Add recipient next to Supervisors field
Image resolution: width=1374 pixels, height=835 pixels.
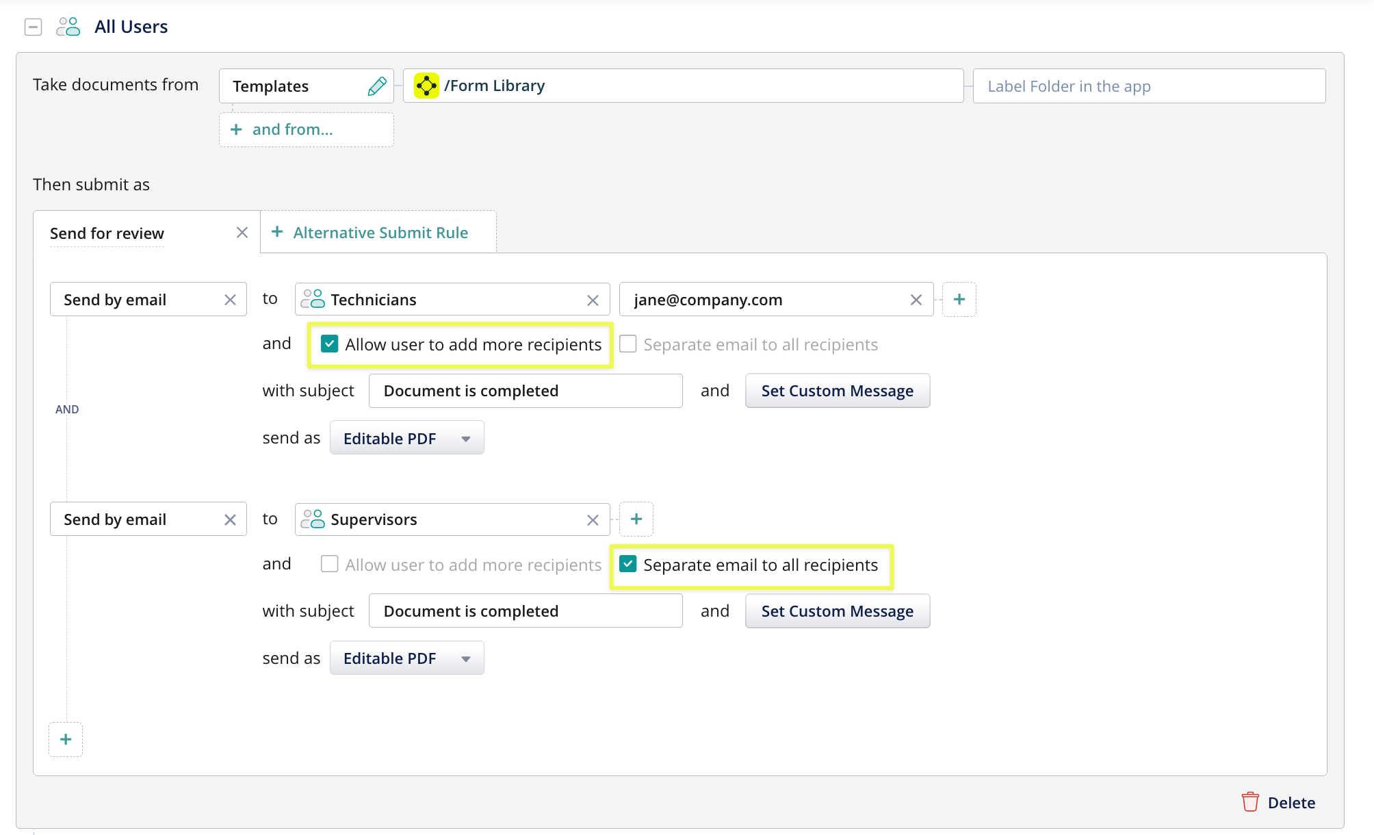point(636,519)
